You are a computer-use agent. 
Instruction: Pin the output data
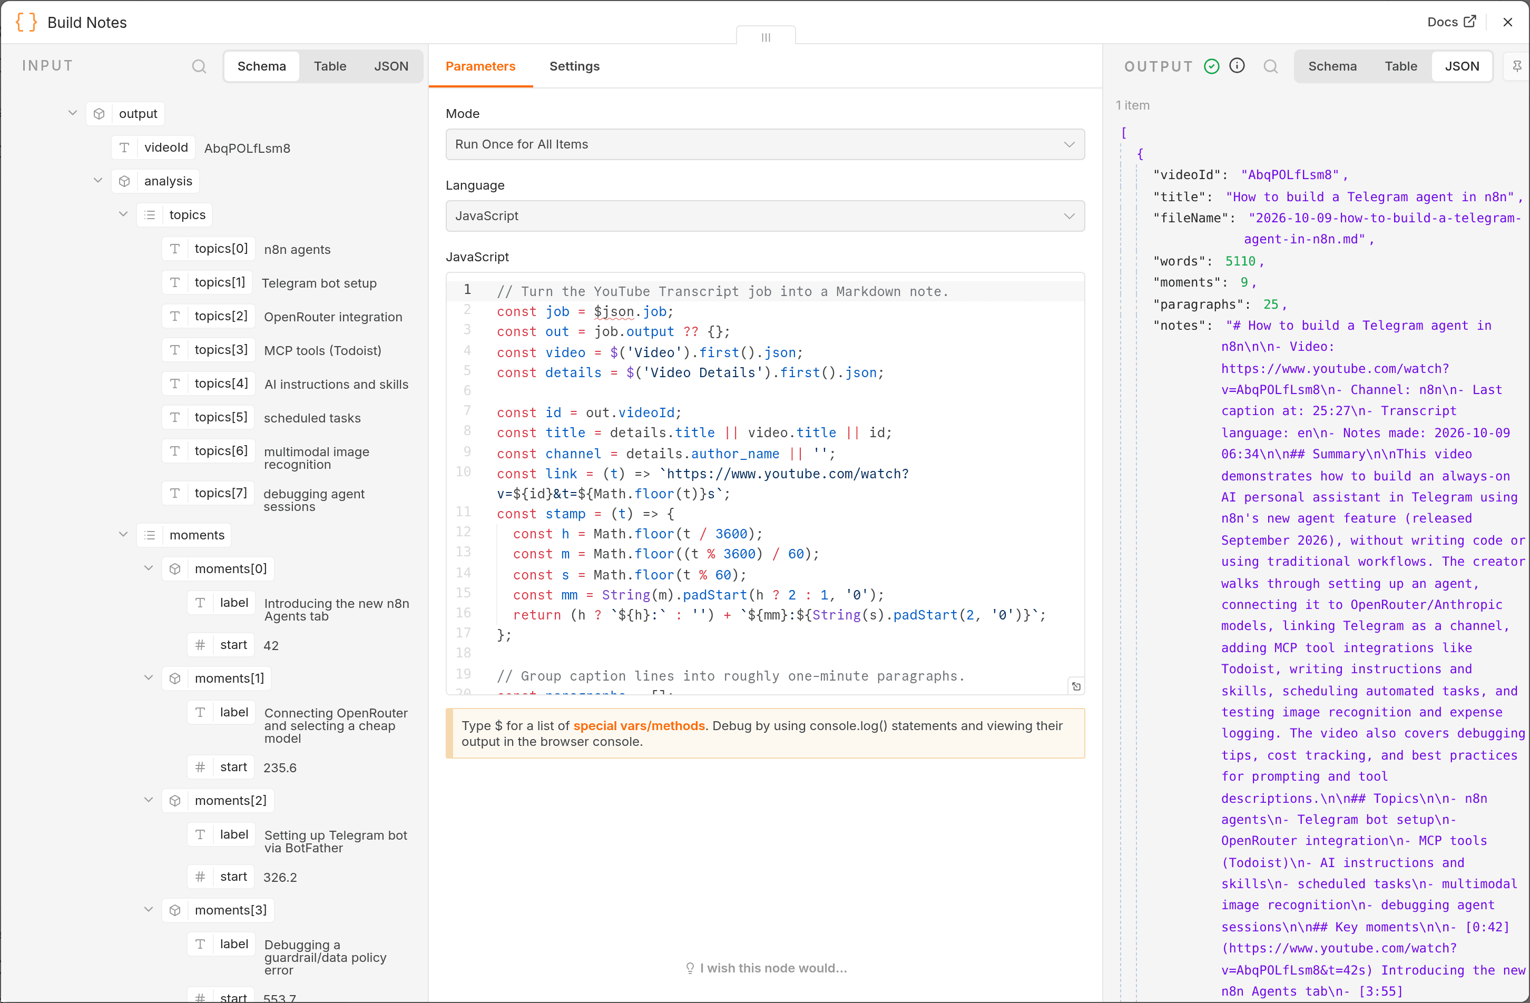coord(1516,66)
